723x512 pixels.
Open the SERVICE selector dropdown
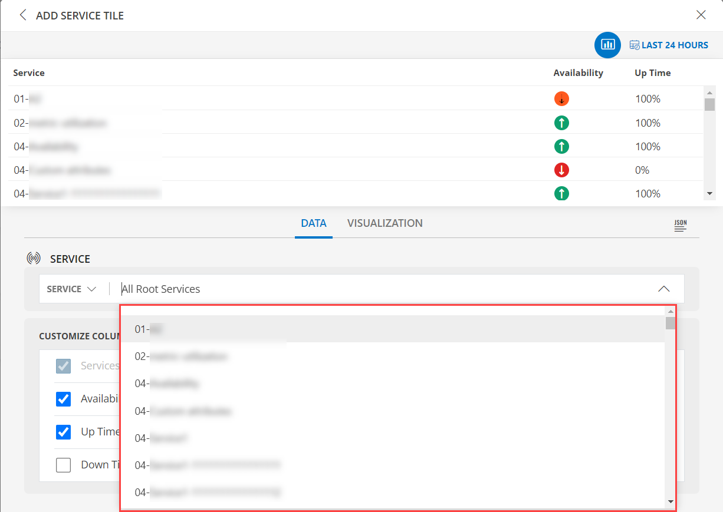(x=71, y=289)
